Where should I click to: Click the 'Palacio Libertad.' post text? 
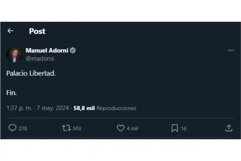[x=31, y=74]
